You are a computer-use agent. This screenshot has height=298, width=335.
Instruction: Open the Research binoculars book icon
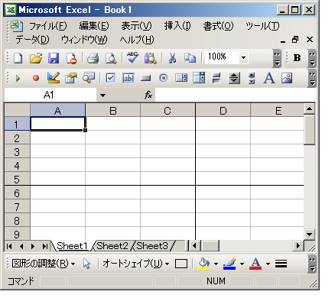pos(151,58)
